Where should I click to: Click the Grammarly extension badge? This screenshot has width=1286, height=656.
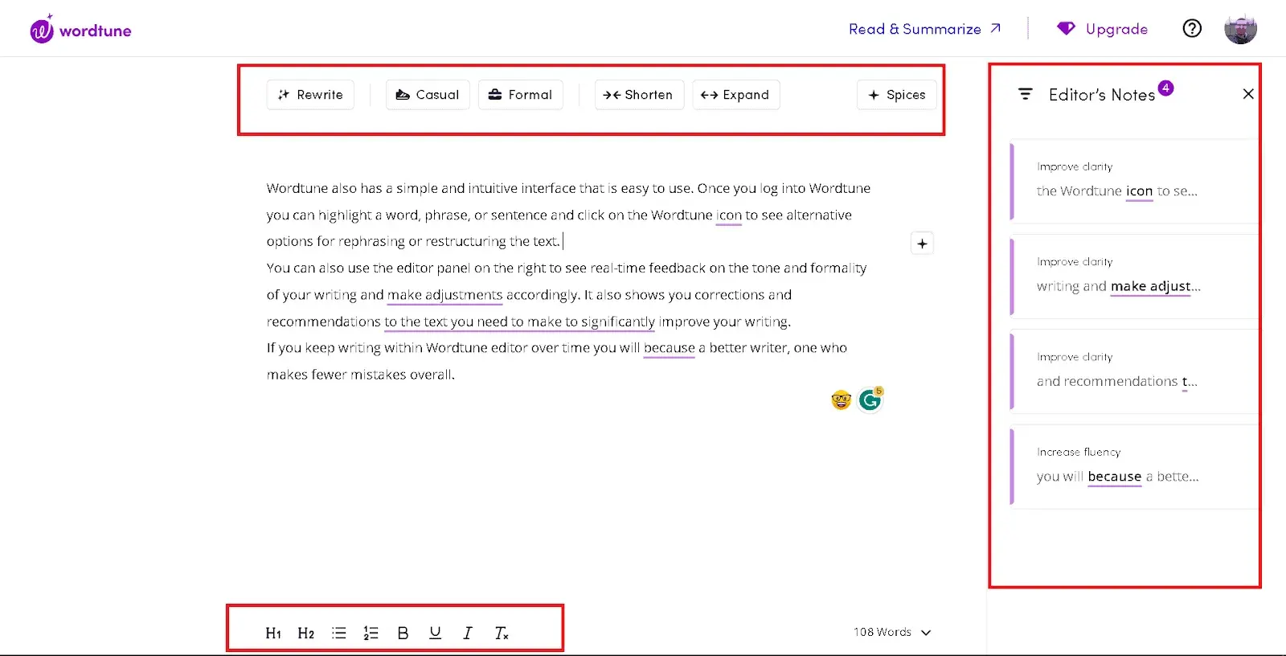[x=870, y=400]
